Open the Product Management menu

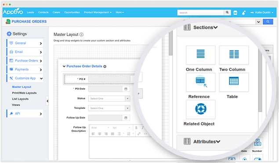click(x=98, y=12)
